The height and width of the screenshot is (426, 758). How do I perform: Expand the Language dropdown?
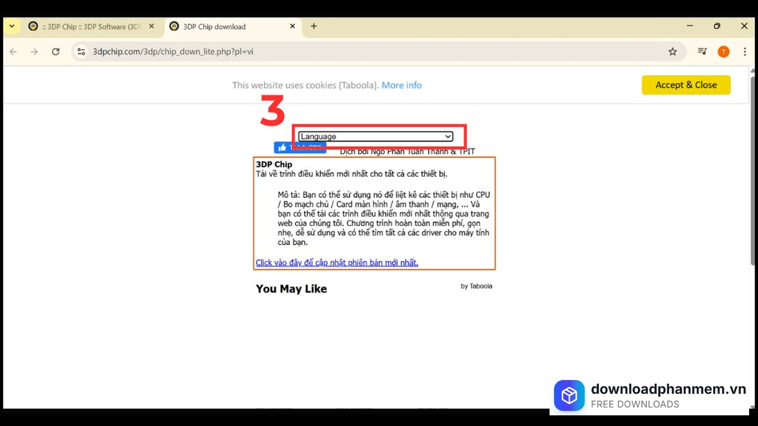tap(375, 137)
